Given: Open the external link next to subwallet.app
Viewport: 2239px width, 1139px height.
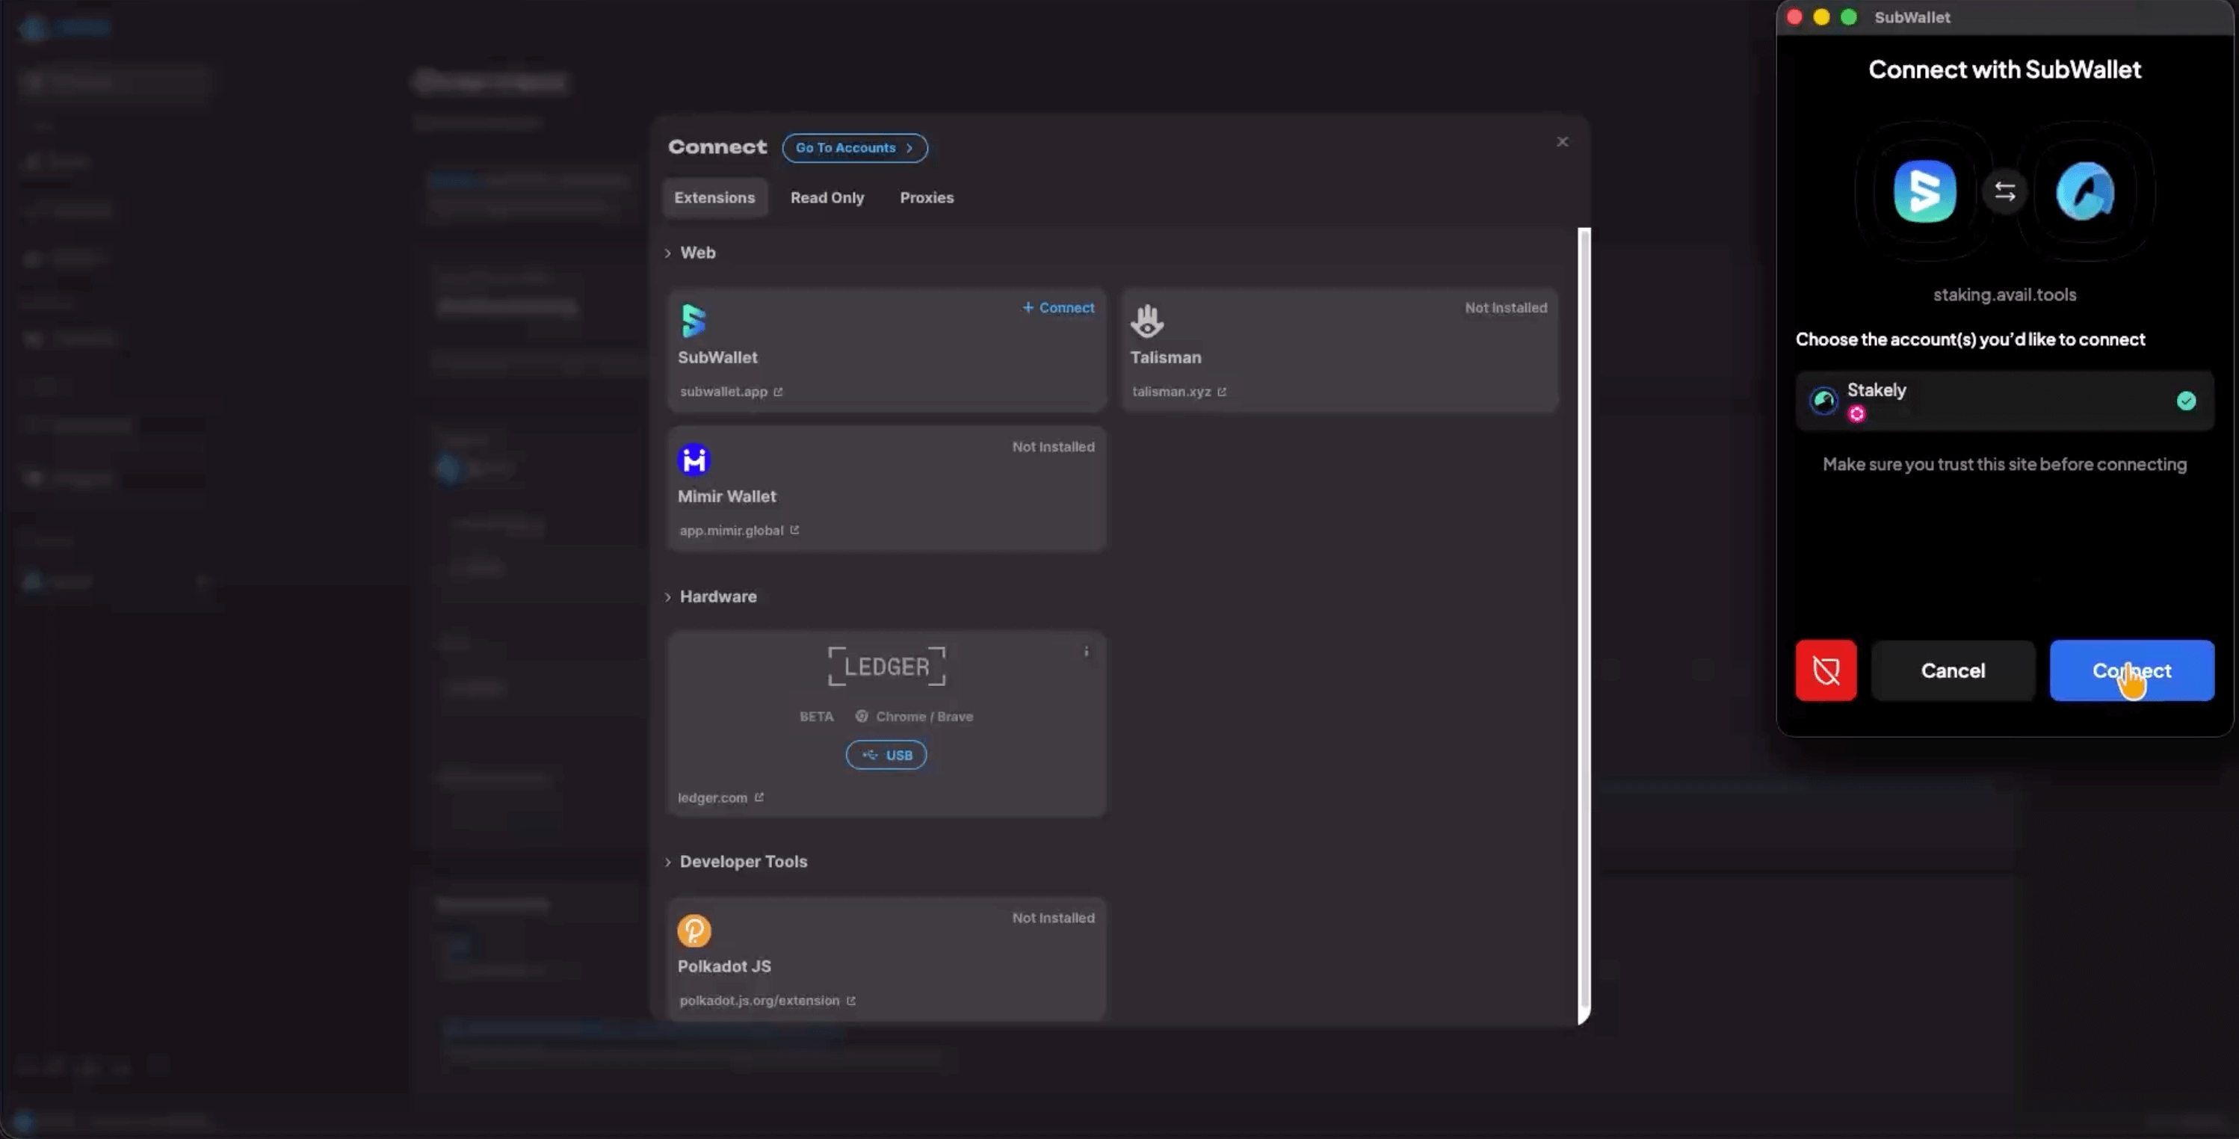Looking at the screenshot, I should coord(778,392).
